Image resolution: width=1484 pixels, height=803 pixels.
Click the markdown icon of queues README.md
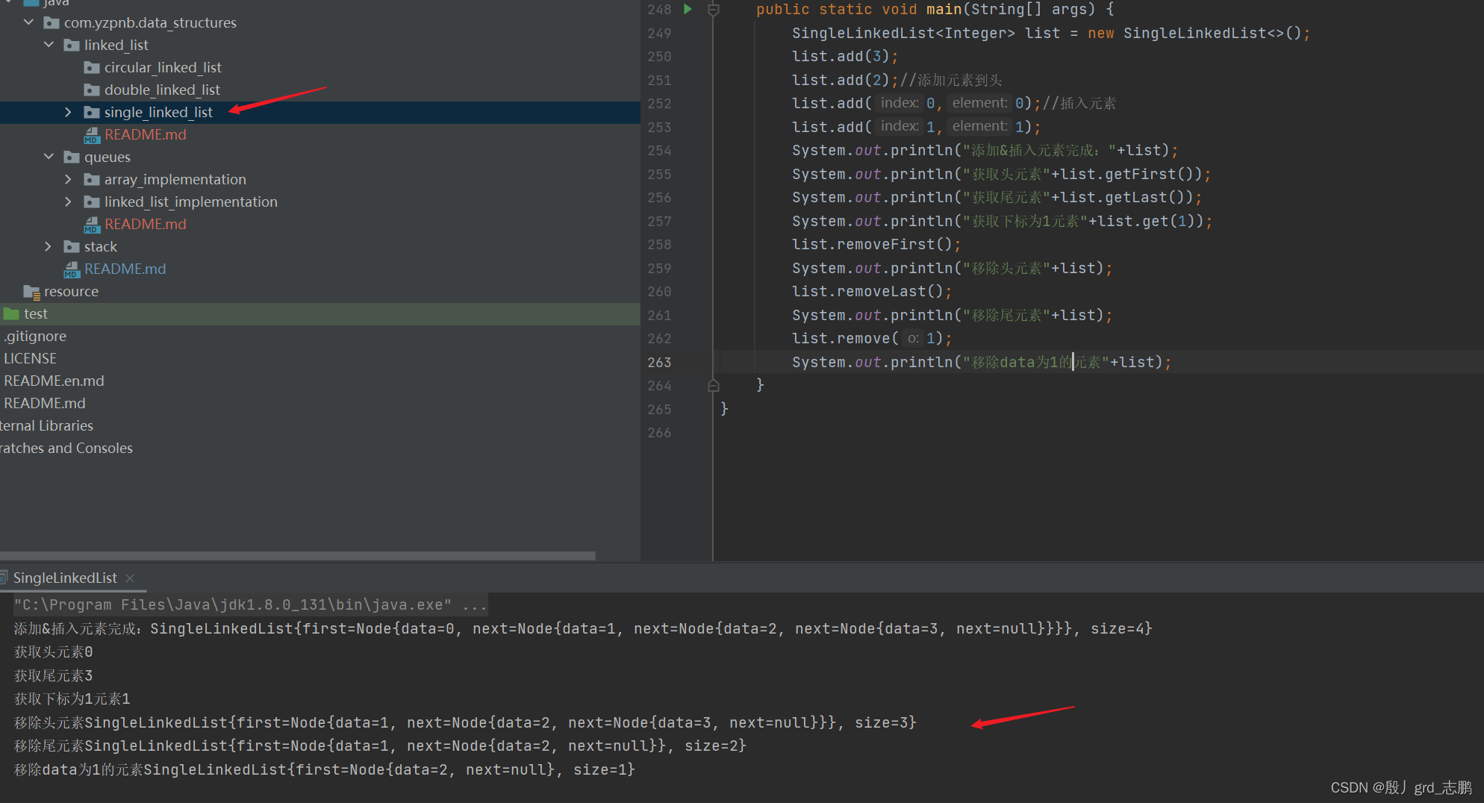(x=92, y=225)
